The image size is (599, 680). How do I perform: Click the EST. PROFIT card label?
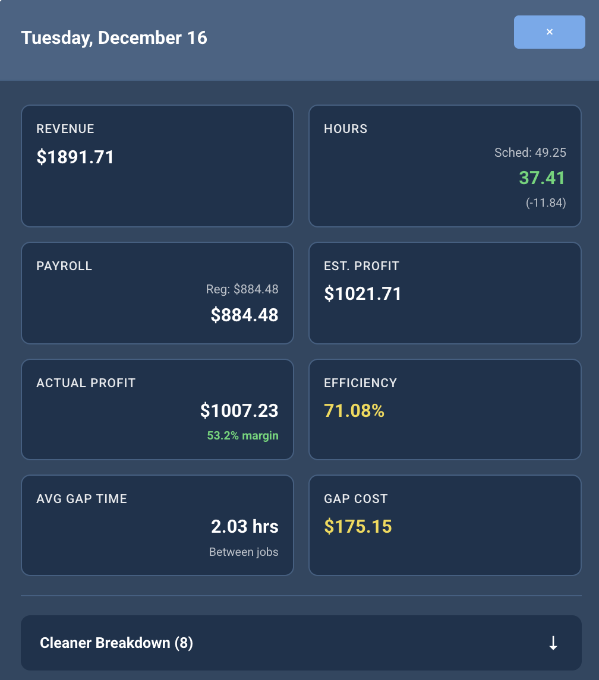pos(361,266)
